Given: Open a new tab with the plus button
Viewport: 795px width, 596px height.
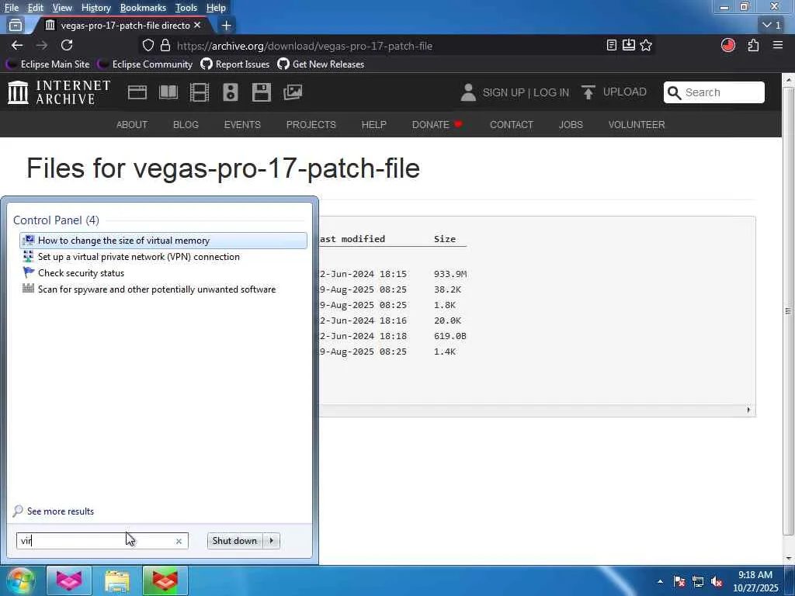Looking at the screenshot, I should (227, 25).
